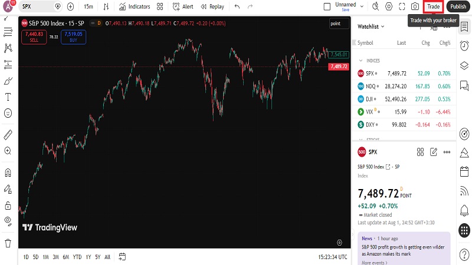The height and width of the screenshot is (265, 472).
Task: Select the brush drawing tool
Action: click(x=8, y=81)
